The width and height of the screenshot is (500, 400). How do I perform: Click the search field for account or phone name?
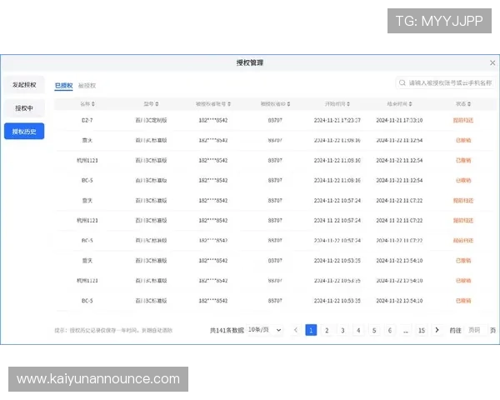click(x=446, y=83)
